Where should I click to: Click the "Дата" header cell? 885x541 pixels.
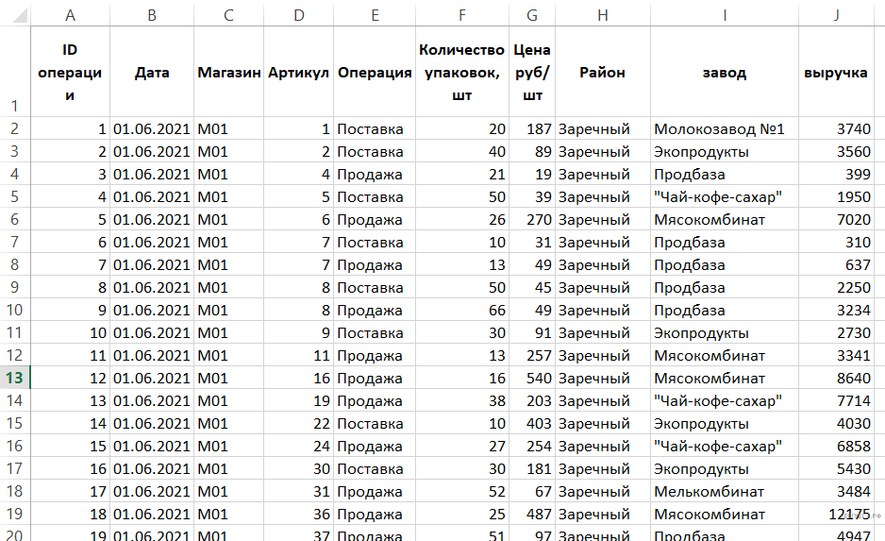[x=152, y=73]
